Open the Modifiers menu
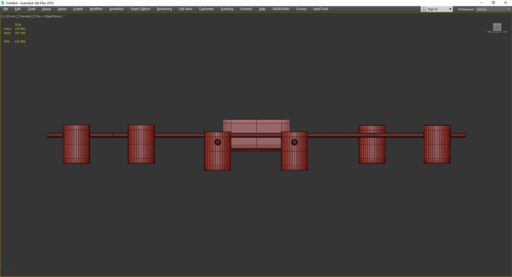This screenshot has height=277, width=512. click(96, 9)
